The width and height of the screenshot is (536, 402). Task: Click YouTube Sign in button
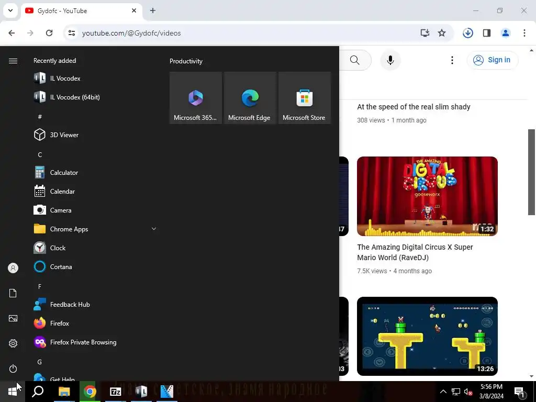pyautogui.click(x=492, y=60)
